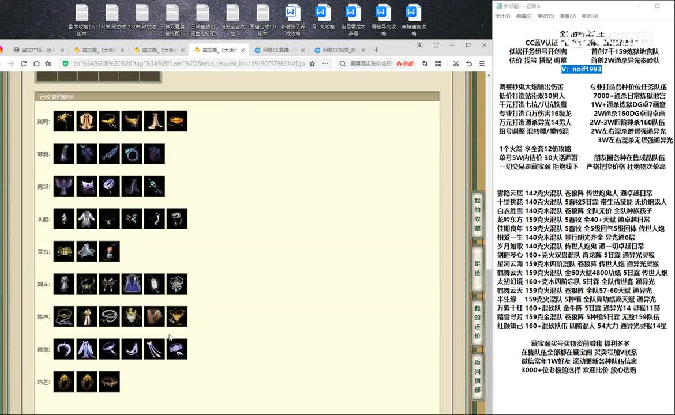
Task: Click the 雾隐云居 line in Notepad
Action: click(x=575, y=193)
